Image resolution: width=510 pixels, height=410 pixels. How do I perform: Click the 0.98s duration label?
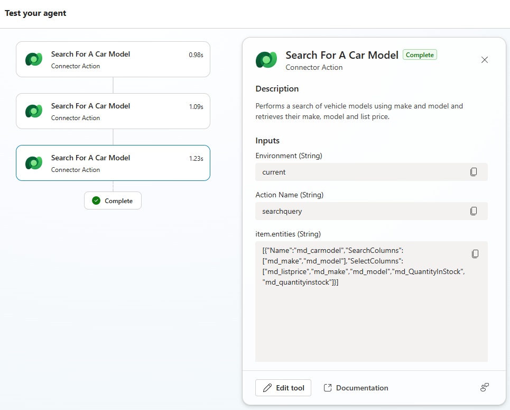196,54
